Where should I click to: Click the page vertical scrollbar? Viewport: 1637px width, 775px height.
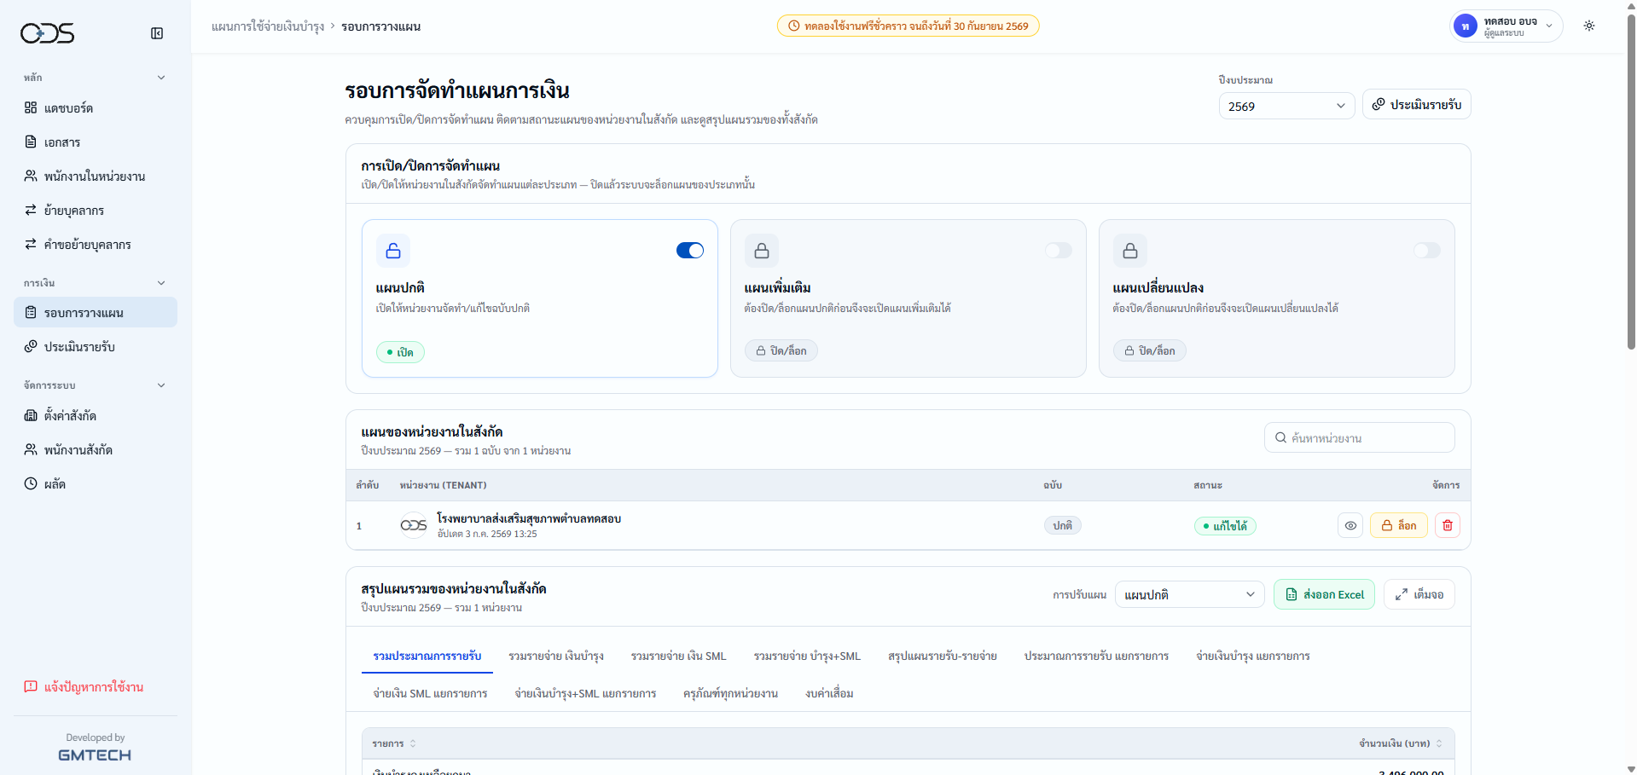(x=1631, y=181)
